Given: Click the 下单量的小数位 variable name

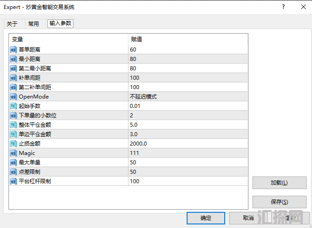Looking at the screenshot, I should pos(38,116).
